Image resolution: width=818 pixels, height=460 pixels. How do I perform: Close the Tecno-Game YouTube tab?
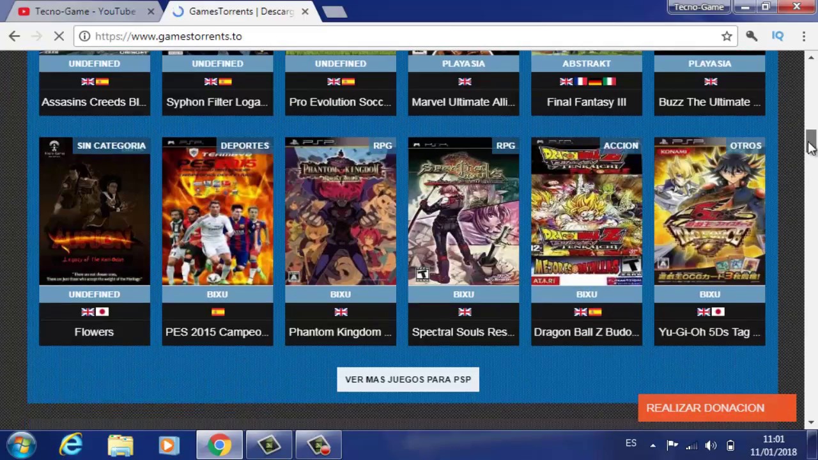pyautogui.click(x=151, y=11)
